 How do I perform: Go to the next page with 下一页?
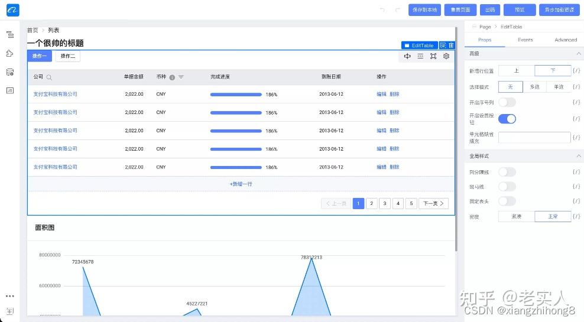coord(433,203)
